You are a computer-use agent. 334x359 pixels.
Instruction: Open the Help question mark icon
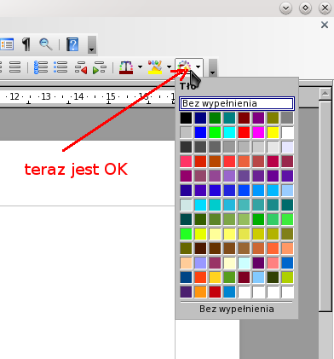(x=72, y=44)
